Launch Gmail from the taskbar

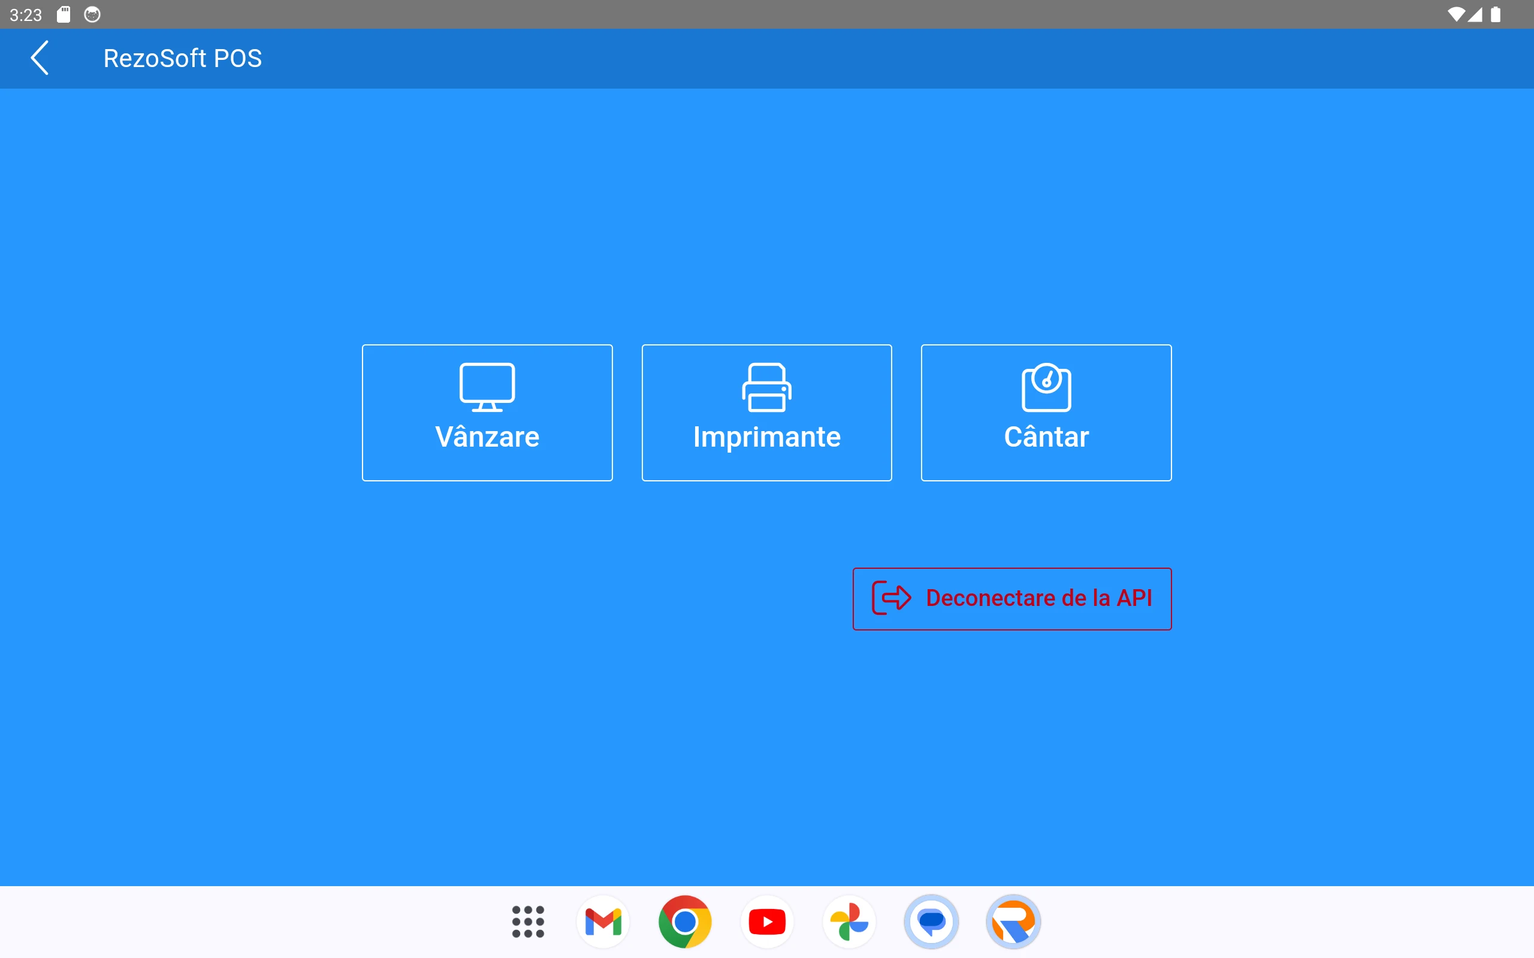(x=603, y=921)
